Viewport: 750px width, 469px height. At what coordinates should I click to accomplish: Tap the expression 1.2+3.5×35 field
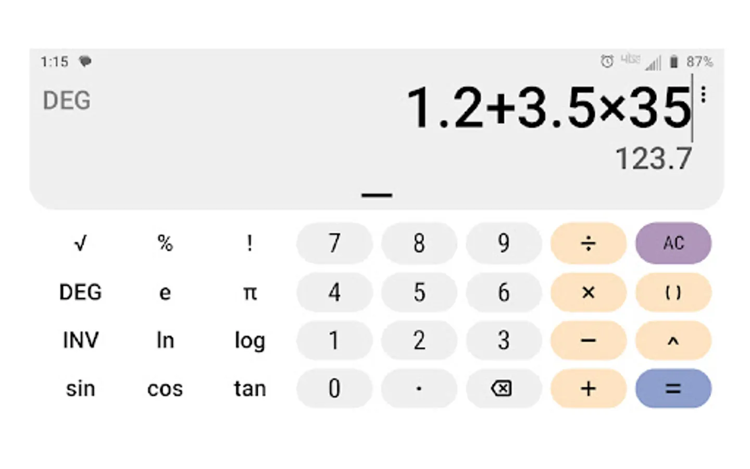548,108
